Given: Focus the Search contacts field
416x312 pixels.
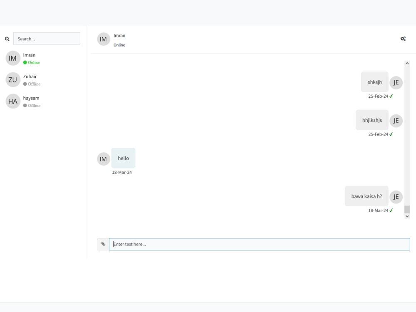Looking at the screenshot, I should pyautogui.click(x=47, y=39).
